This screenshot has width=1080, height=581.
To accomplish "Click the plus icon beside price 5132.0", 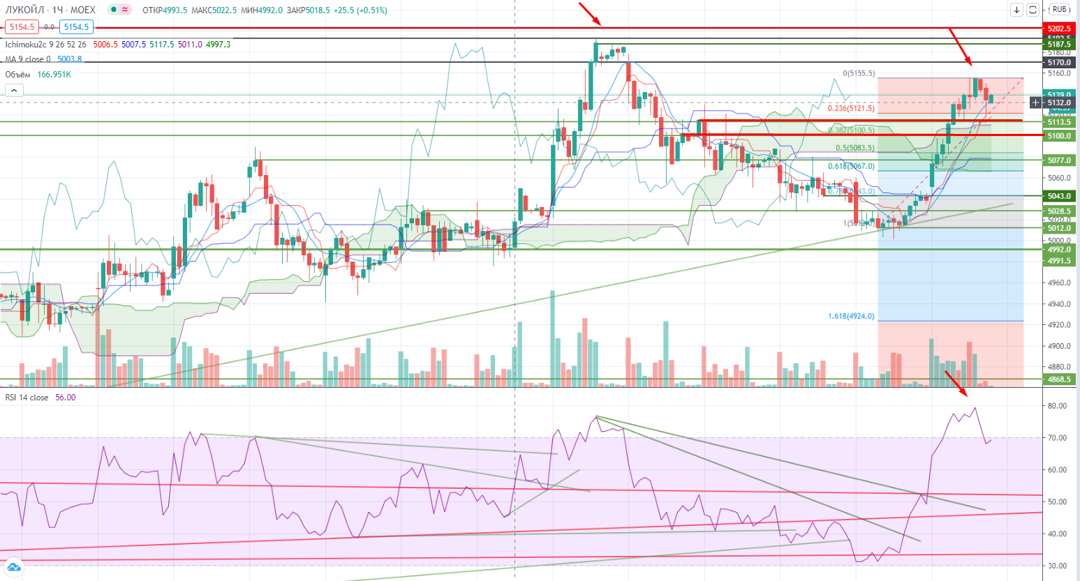I will [1035, 103].
